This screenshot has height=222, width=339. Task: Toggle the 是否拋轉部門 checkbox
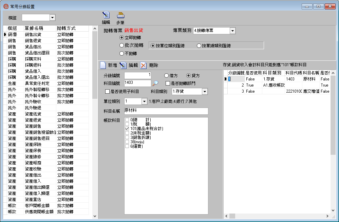pos(168,83)
